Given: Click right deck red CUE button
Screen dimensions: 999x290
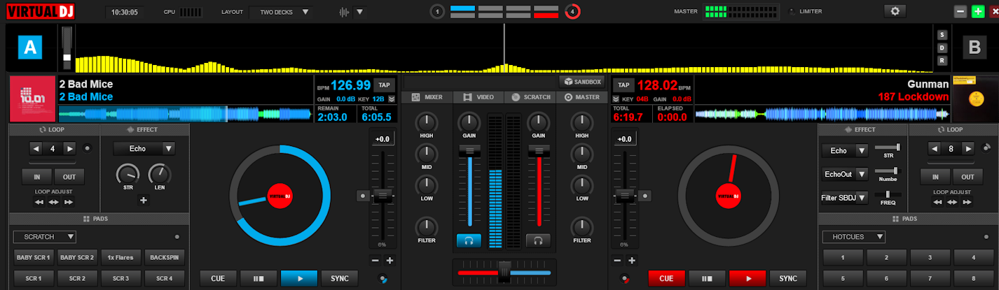Looking at the screenshot, I should [x=666, y=278].
